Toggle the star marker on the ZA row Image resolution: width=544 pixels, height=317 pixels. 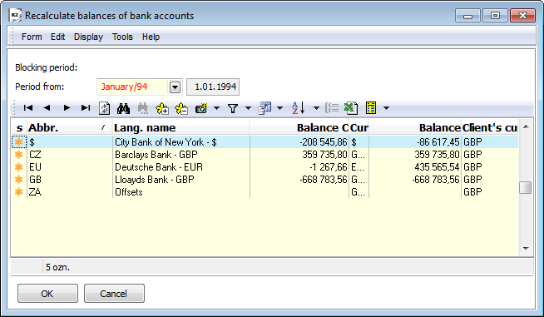click(x=19, y=192)
